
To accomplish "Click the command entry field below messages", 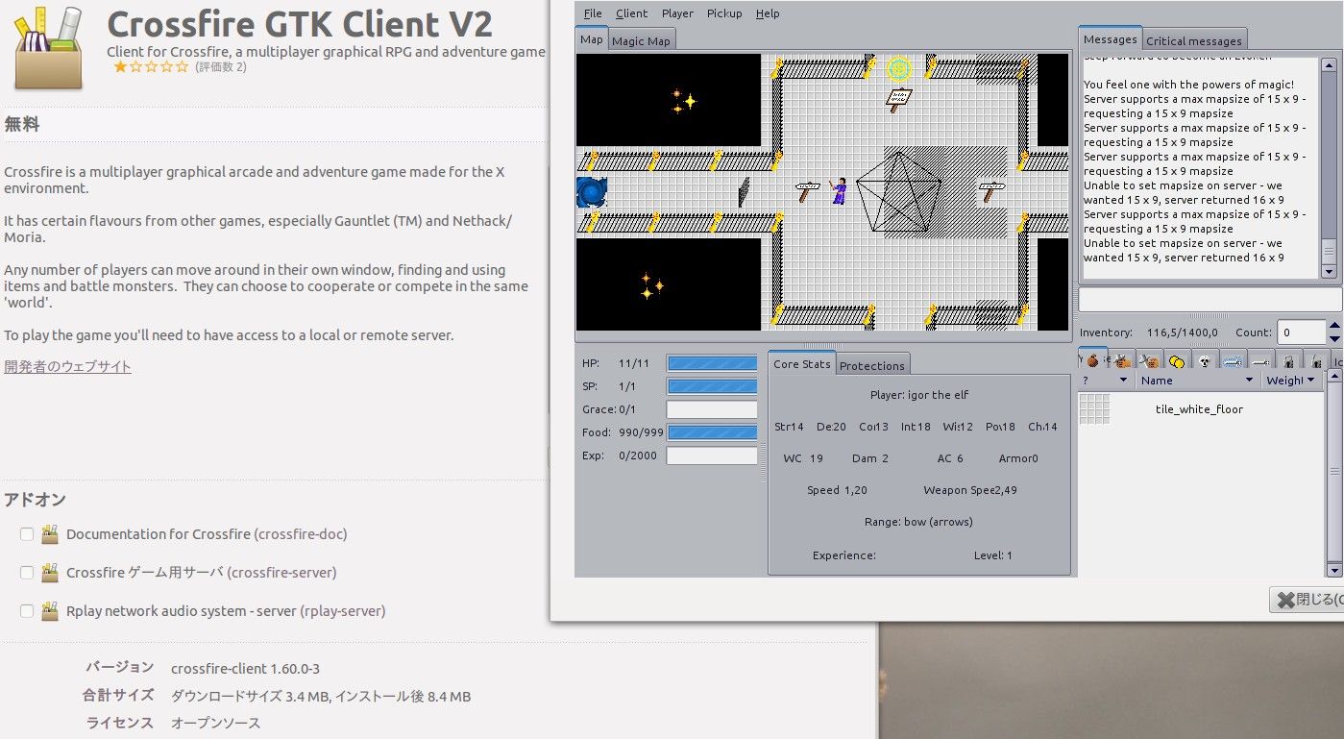I will pos(1210,299).
